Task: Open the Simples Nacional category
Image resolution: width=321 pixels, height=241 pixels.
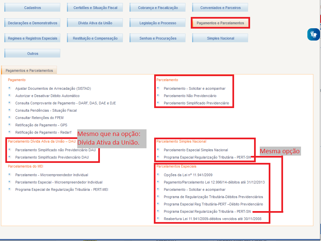Action: click(220, 38)
